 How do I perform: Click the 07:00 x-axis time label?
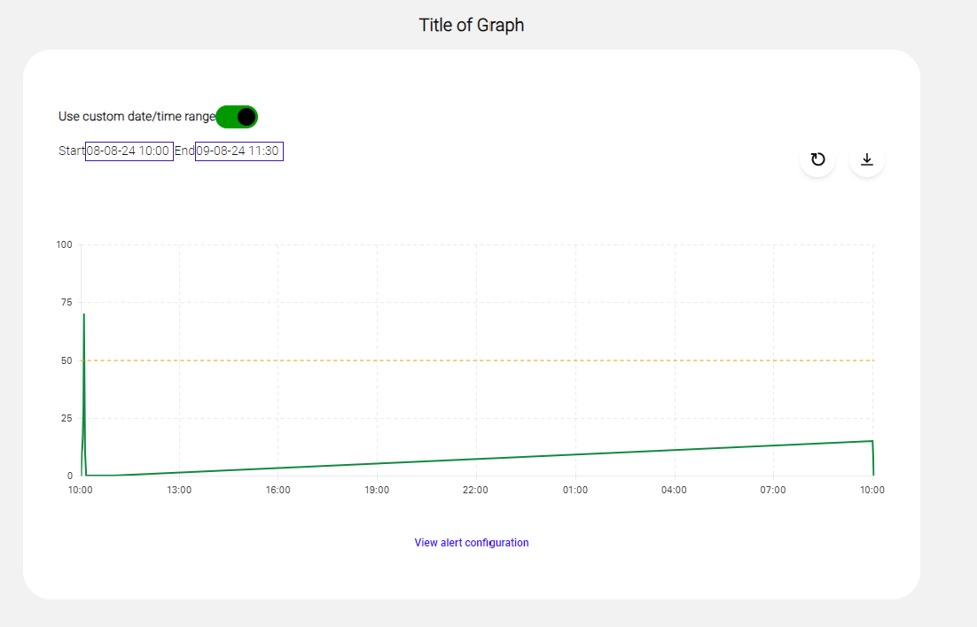[773, 490]
